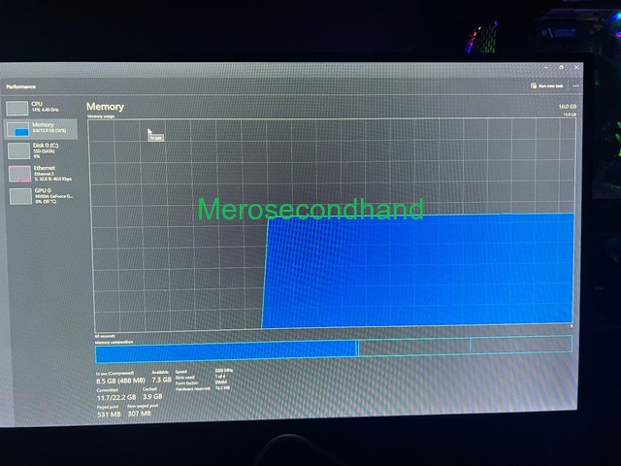Click the 16.0 GB total memory label
The image size is (621, 466).
[x=567, y=106]
